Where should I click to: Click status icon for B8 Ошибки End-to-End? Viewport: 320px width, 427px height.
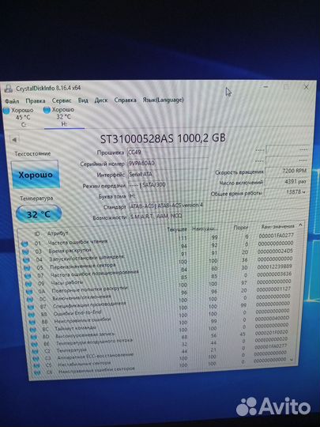32,315
